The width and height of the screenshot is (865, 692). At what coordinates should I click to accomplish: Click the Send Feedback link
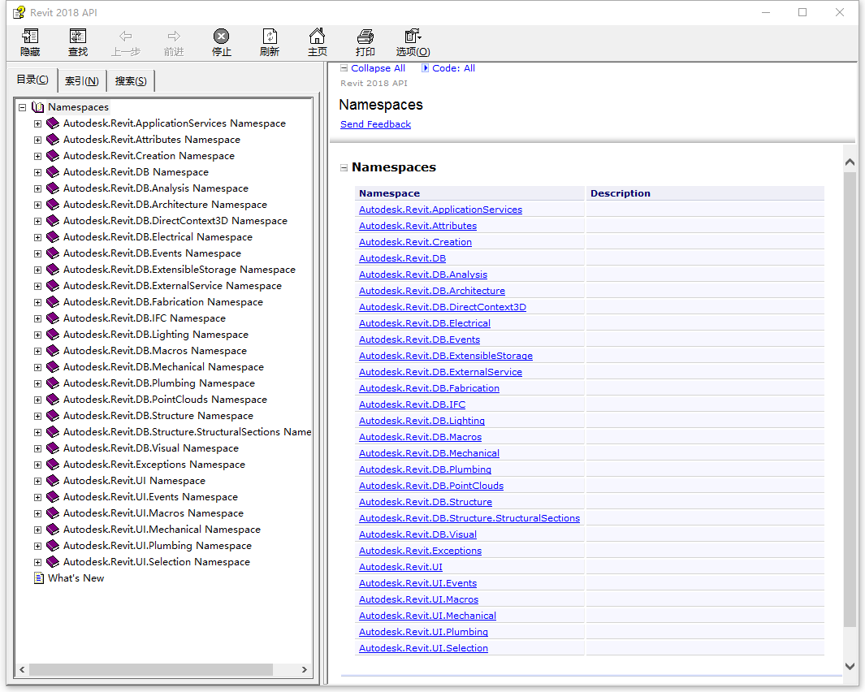pyautogui.click(x=375, y=124)
